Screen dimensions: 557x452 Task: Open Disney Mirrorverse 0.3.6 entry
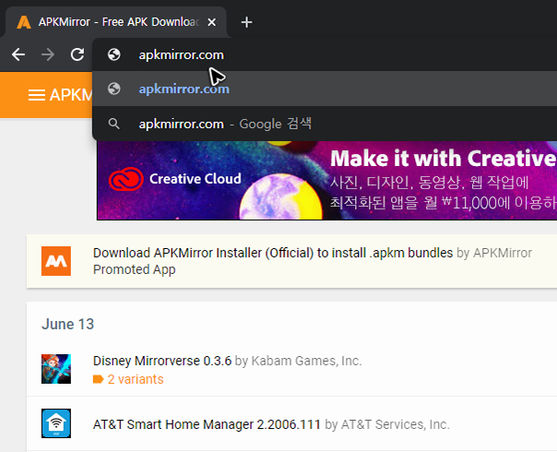162,361
